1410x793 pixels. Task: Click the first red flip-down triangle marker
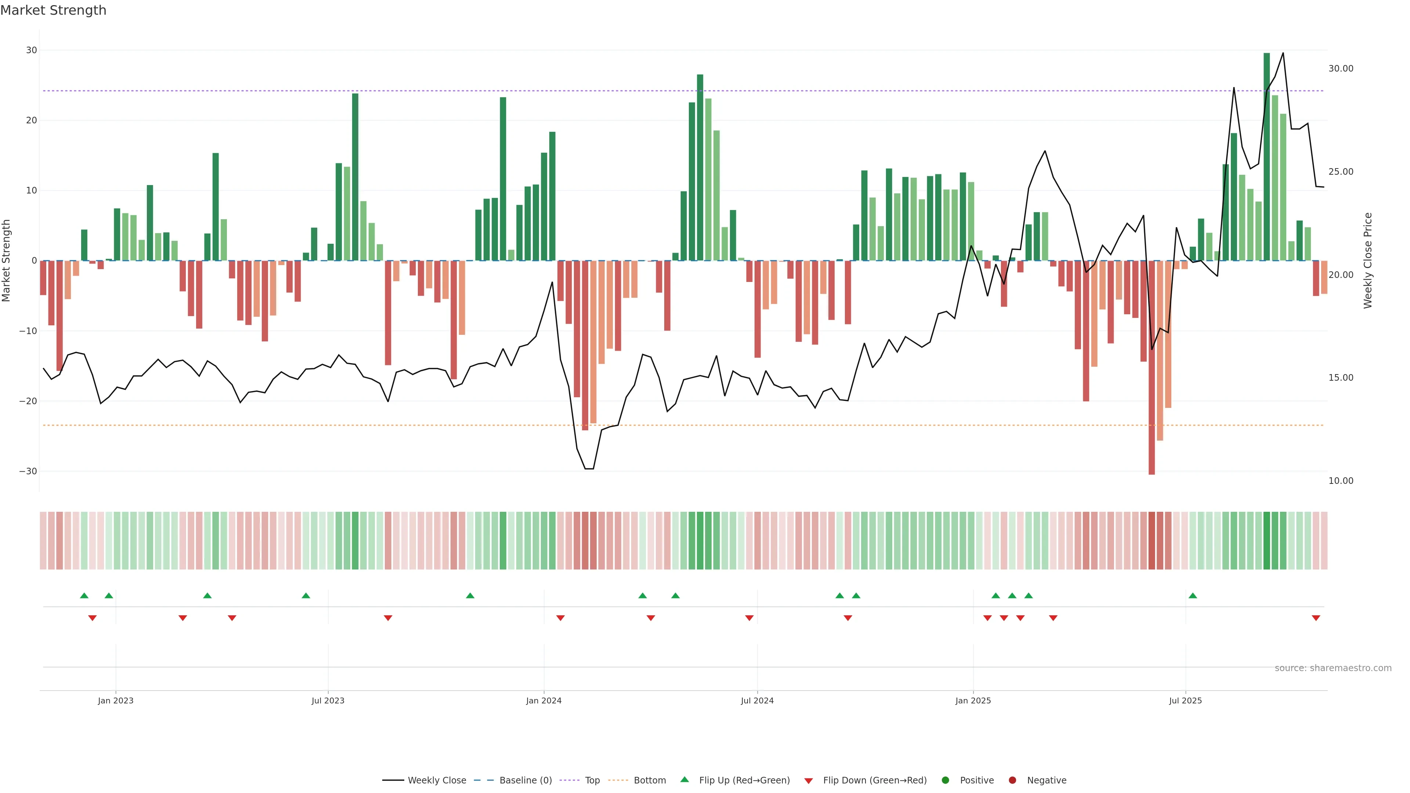point(93,618)
